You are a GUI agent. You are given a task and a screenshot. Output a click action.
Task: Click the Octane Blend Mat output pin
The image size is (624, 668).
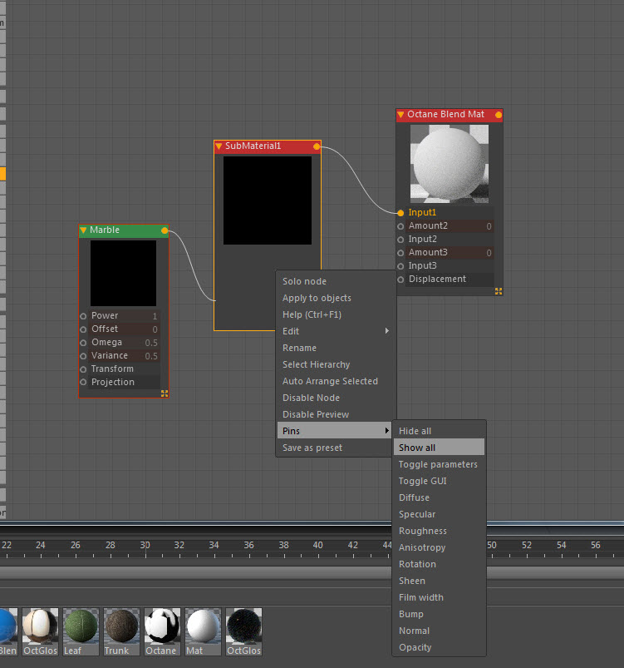click(x=498, y=115)
